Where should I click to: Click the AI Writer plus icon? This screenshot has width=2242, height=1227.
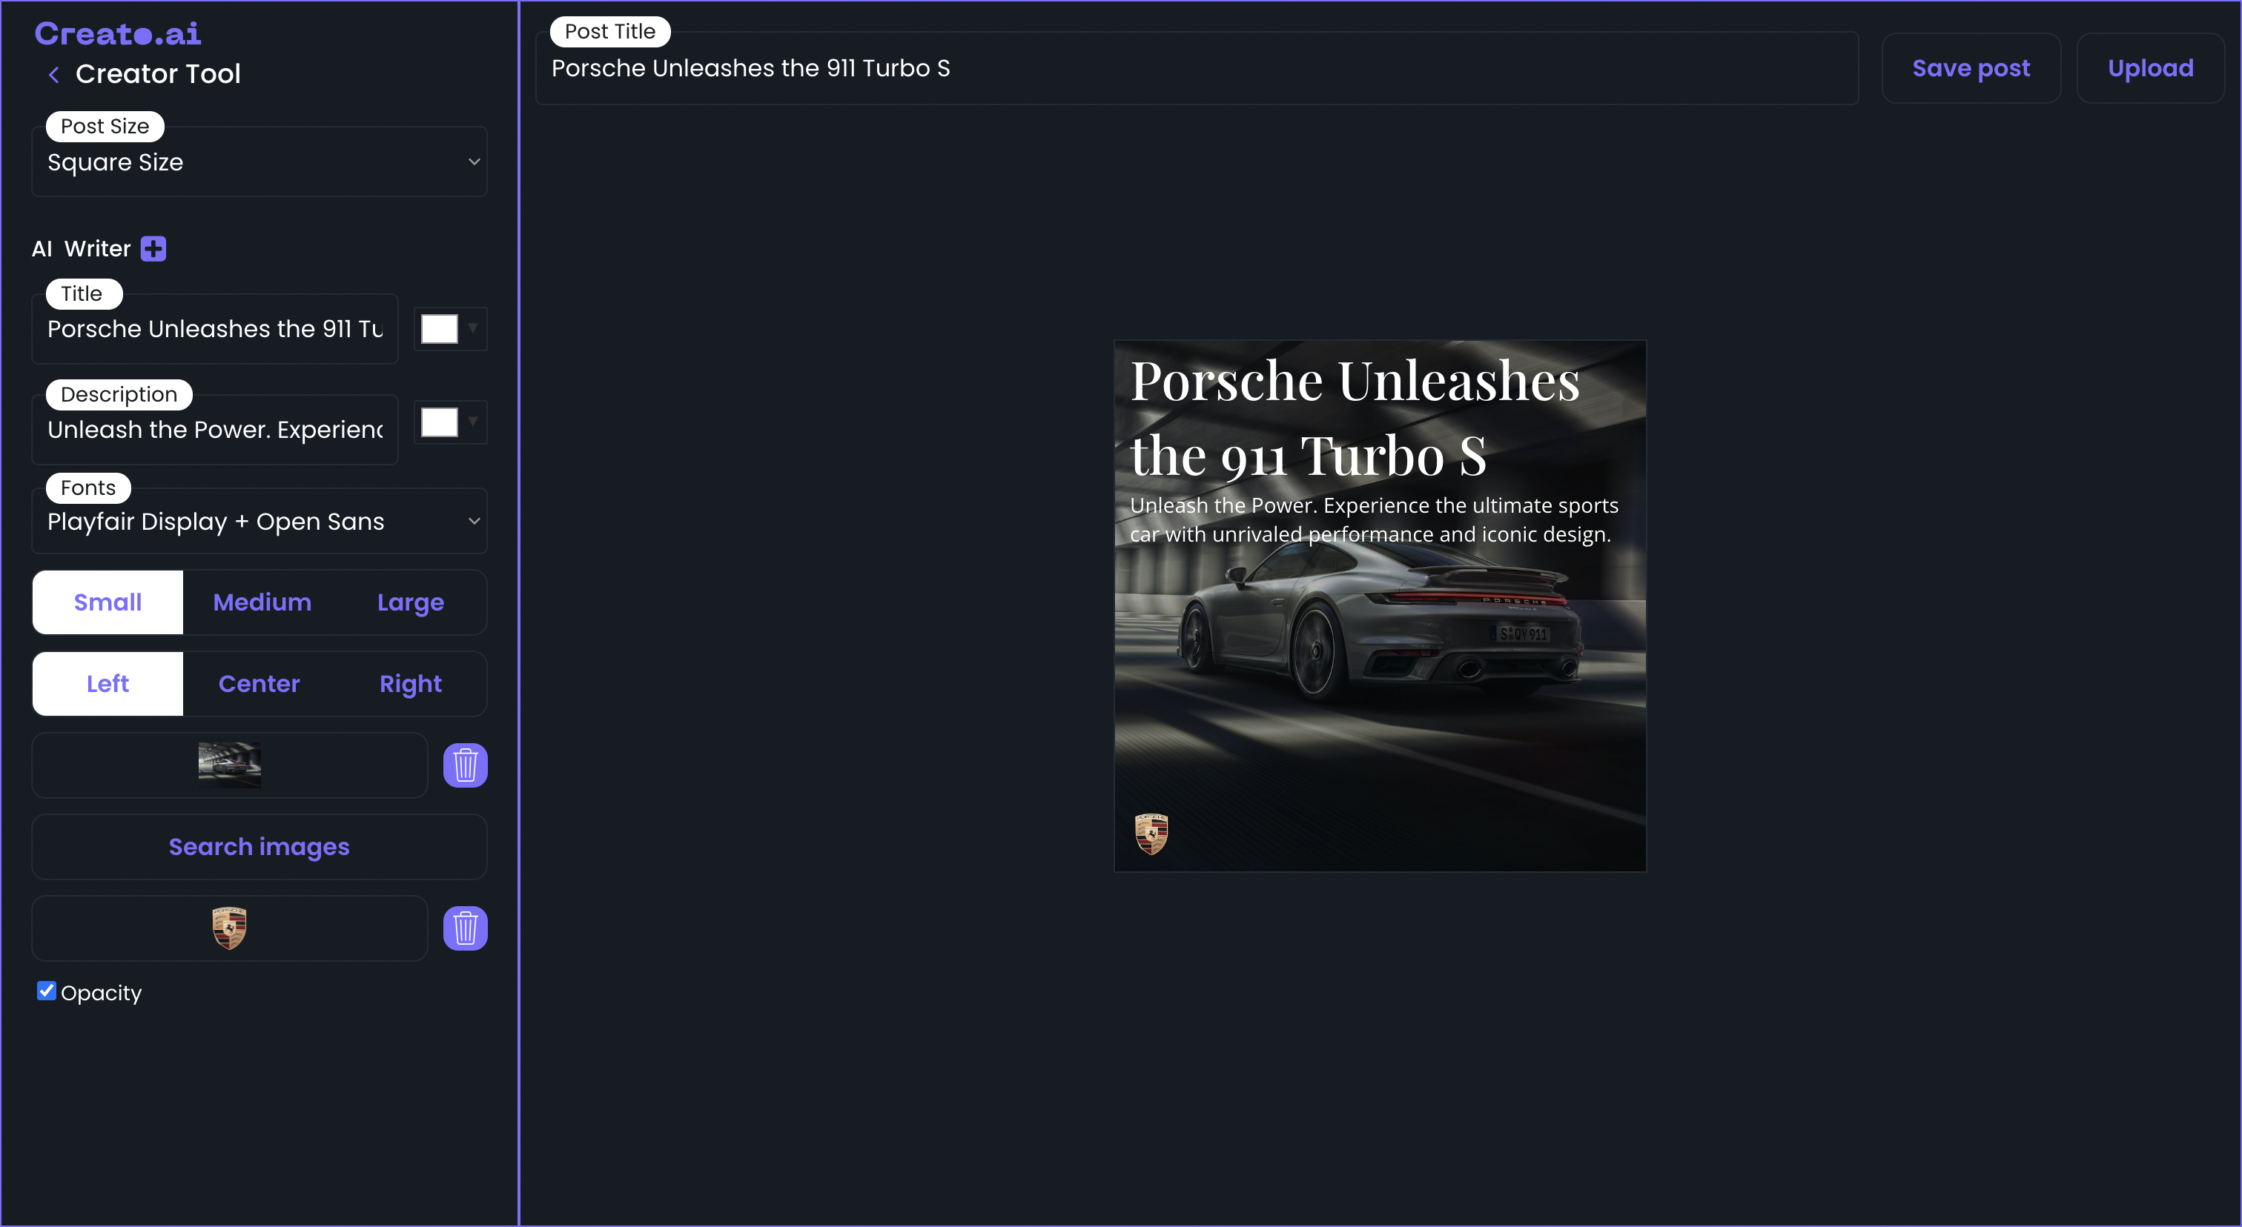(153, 249)
